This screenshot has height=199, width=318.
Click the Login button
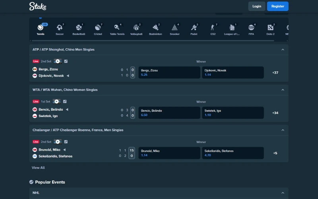click(256, 6)
